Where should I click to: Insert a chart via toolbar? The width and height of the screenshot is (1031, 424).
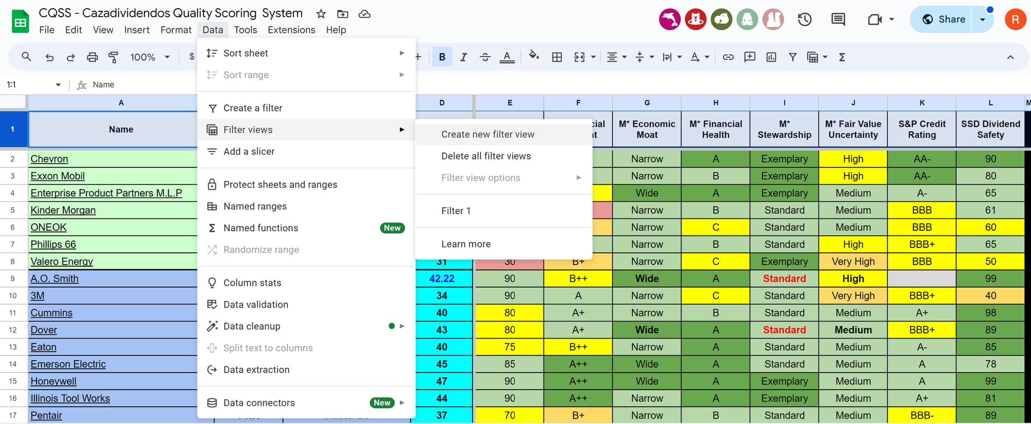771,57
